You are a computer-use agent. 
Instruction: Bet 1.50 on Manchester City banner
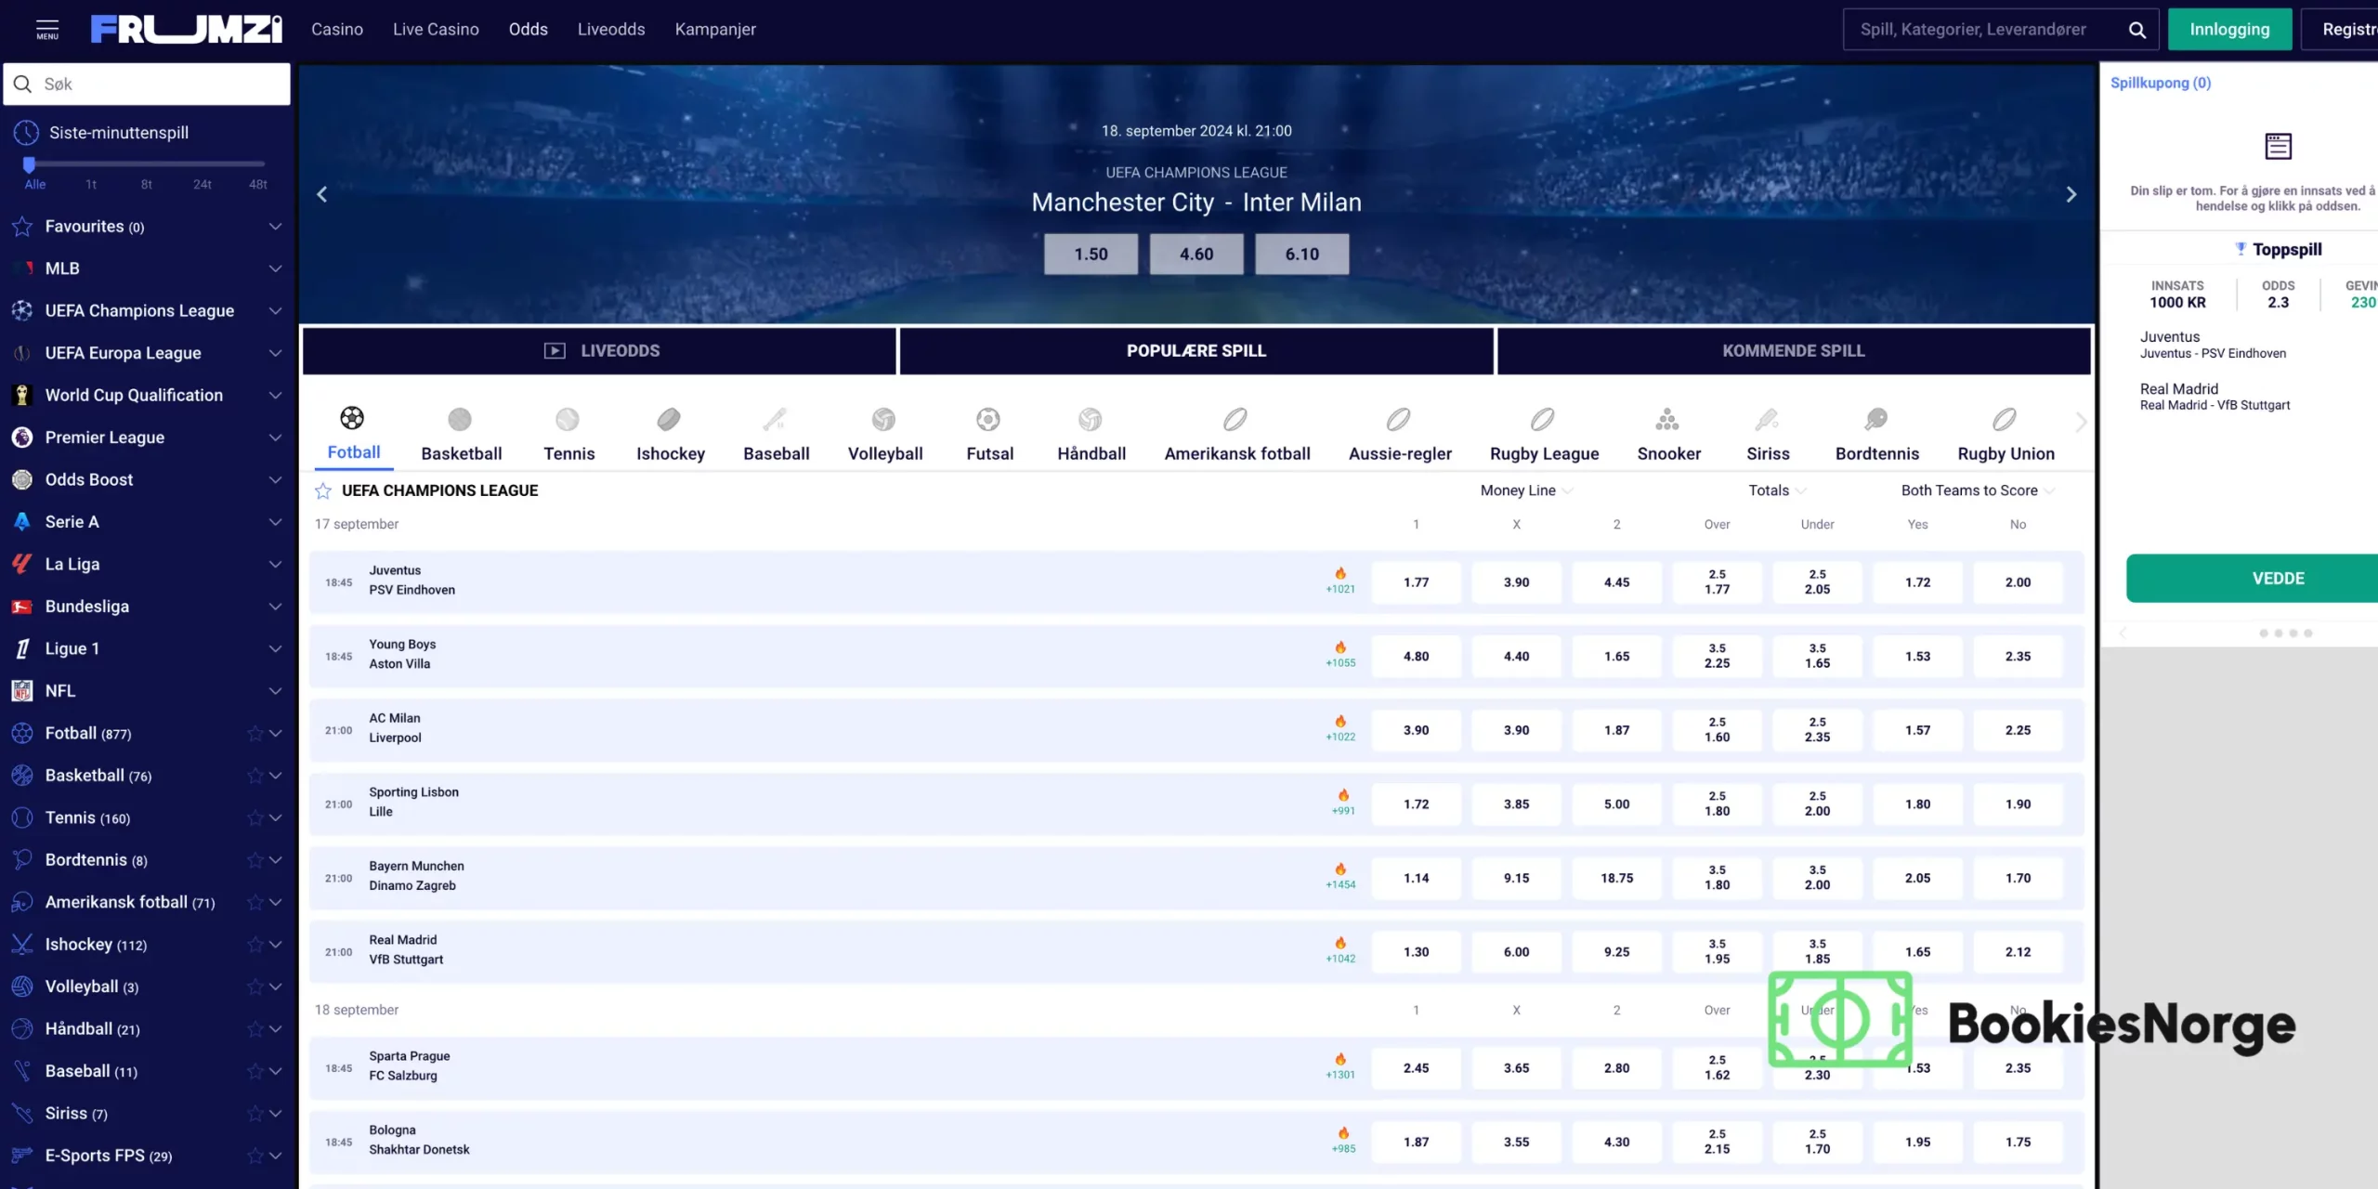pos(1091,254)
